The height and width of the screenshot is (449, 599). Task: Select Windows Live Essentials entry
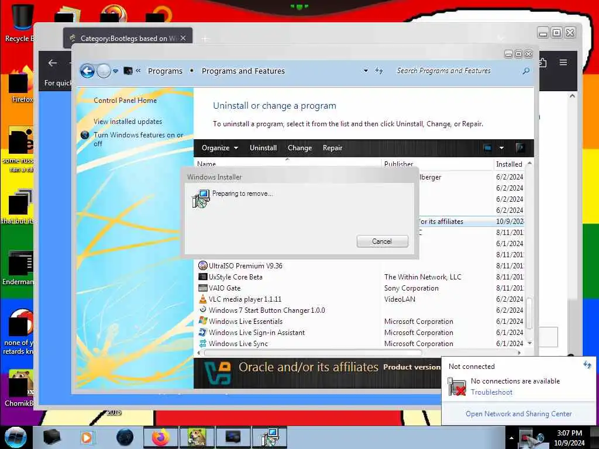(245, 322)
